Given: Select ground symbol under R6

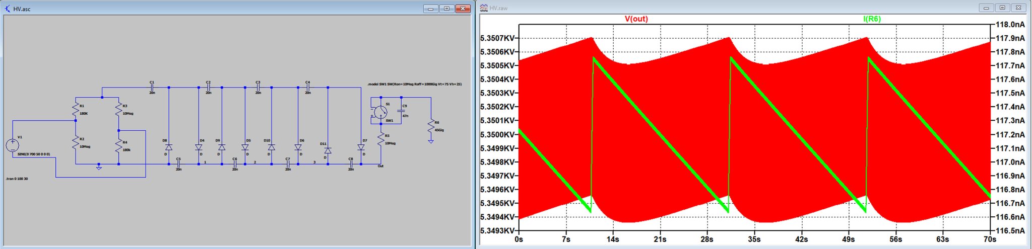Looking at the screenshot, I should (x=431, y=142).
